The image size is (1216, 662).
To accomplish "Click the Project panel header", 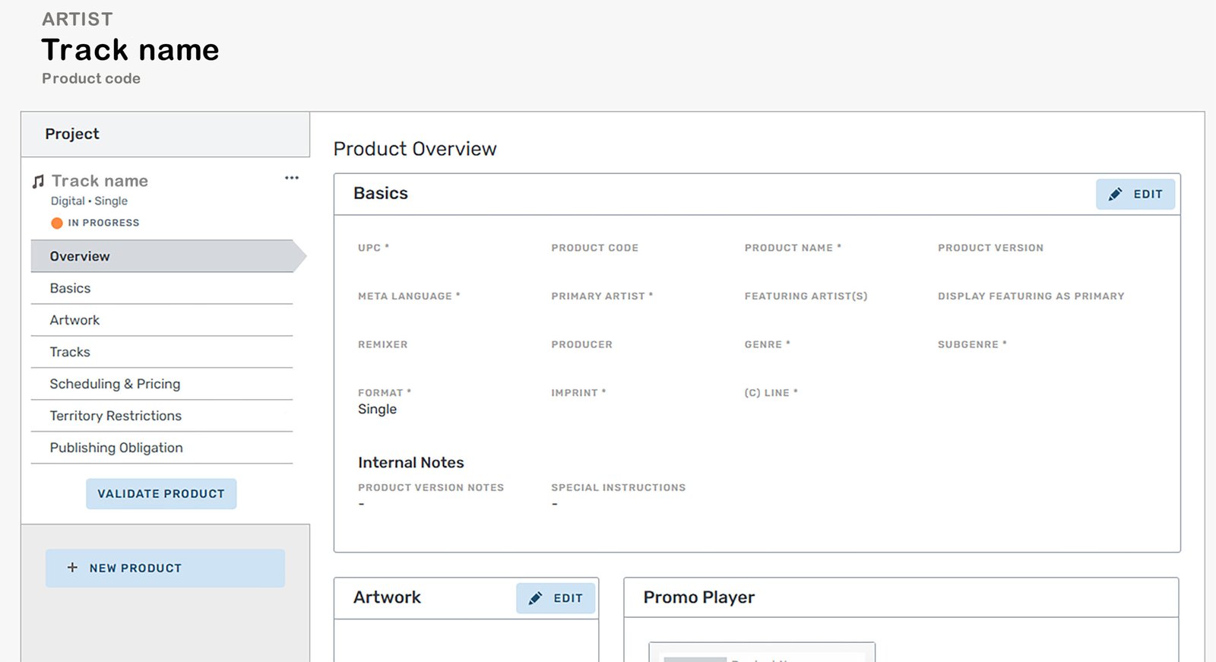I will tap(72, 135).
